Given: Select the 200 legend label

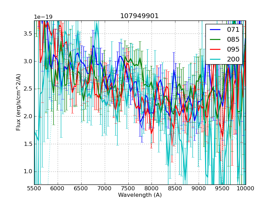Looking at the screenshot, I should click(233, 59).
